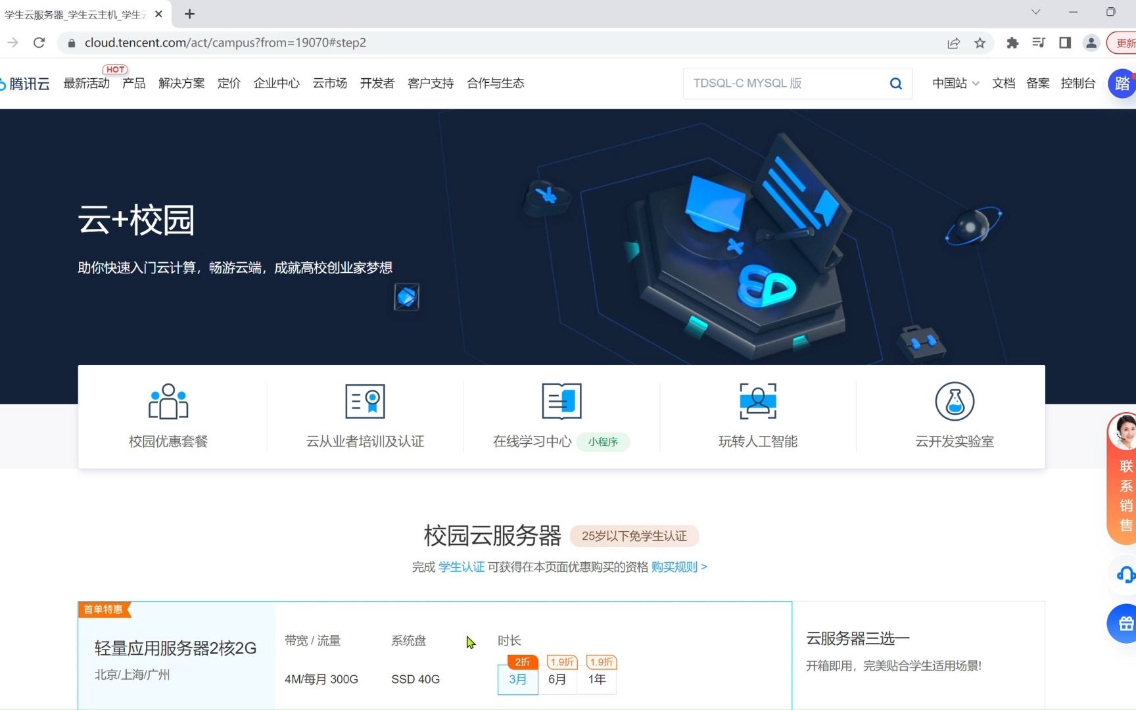Click the 小程序 badge

click(603, 442)
